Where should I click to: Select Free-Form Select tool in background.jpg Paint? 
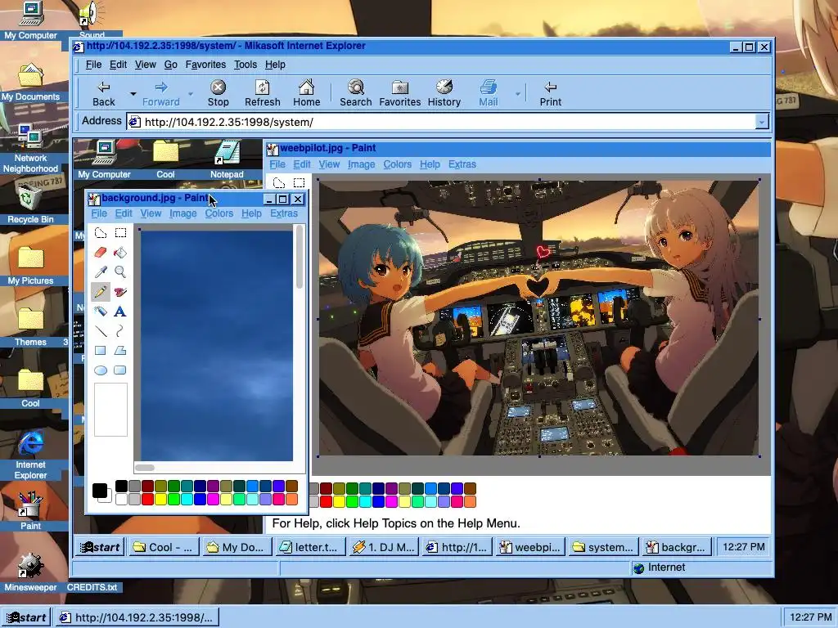click(x=101, y=233)
